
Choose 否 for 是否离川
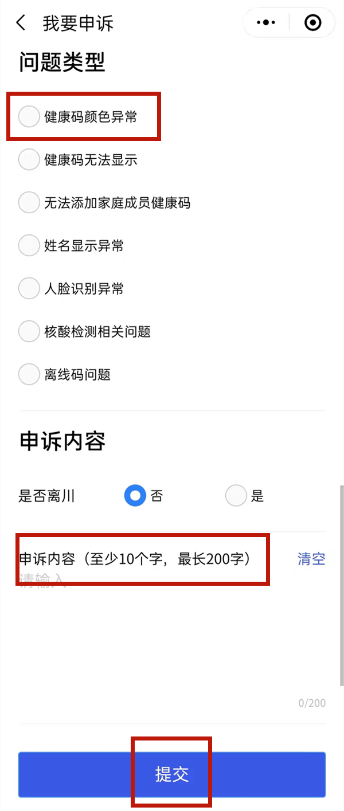click(x=135, y=496)
